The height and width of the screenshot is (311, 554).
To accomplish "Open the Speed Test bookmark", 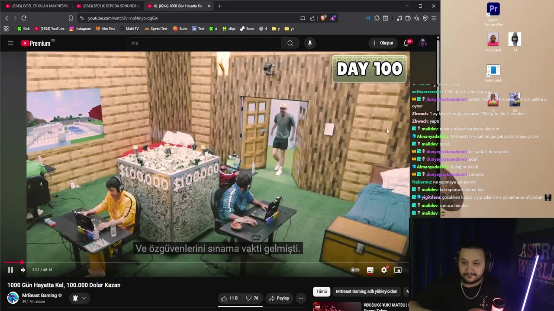I will click(x=156, y=29).
